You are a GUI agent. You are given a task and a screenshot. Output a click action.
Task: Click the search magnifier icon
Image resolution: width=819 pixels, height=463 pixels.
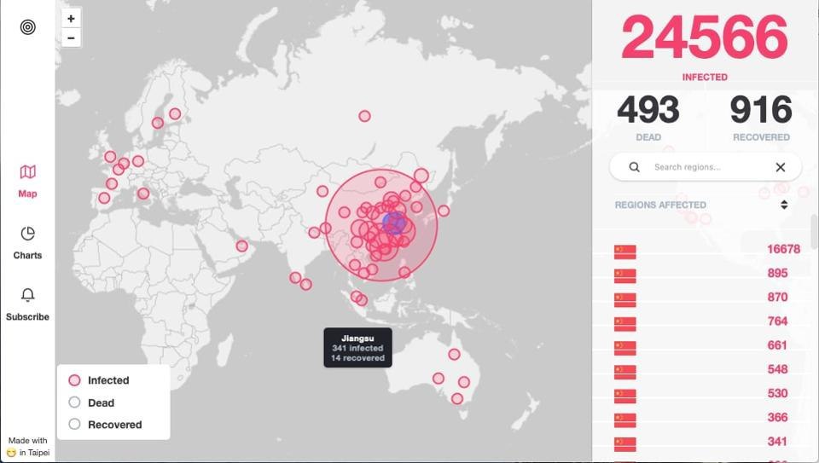click(x=634, y=167)
